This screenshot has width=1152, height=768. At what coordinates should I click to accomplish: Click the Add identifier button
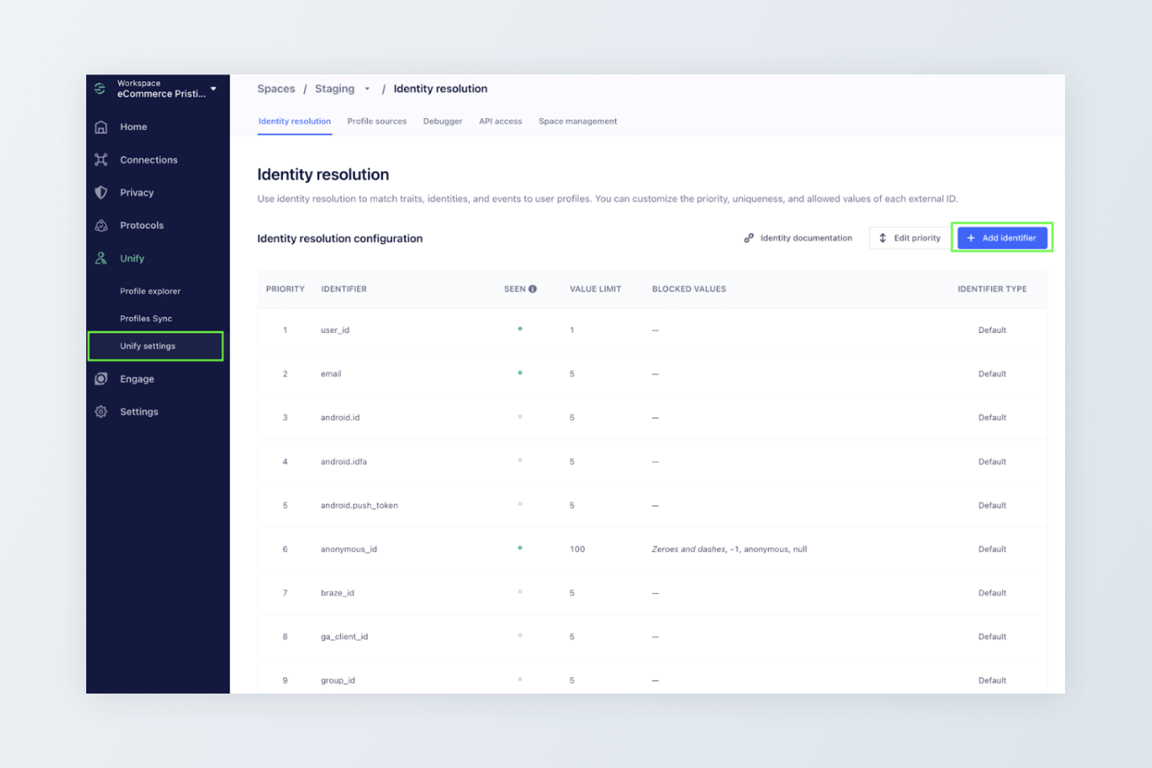tap(1002, 238)
